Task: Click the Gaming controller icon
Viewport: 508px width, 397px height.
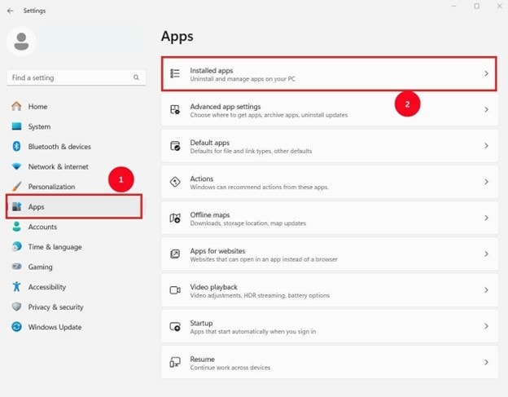Action: (16, 267)
